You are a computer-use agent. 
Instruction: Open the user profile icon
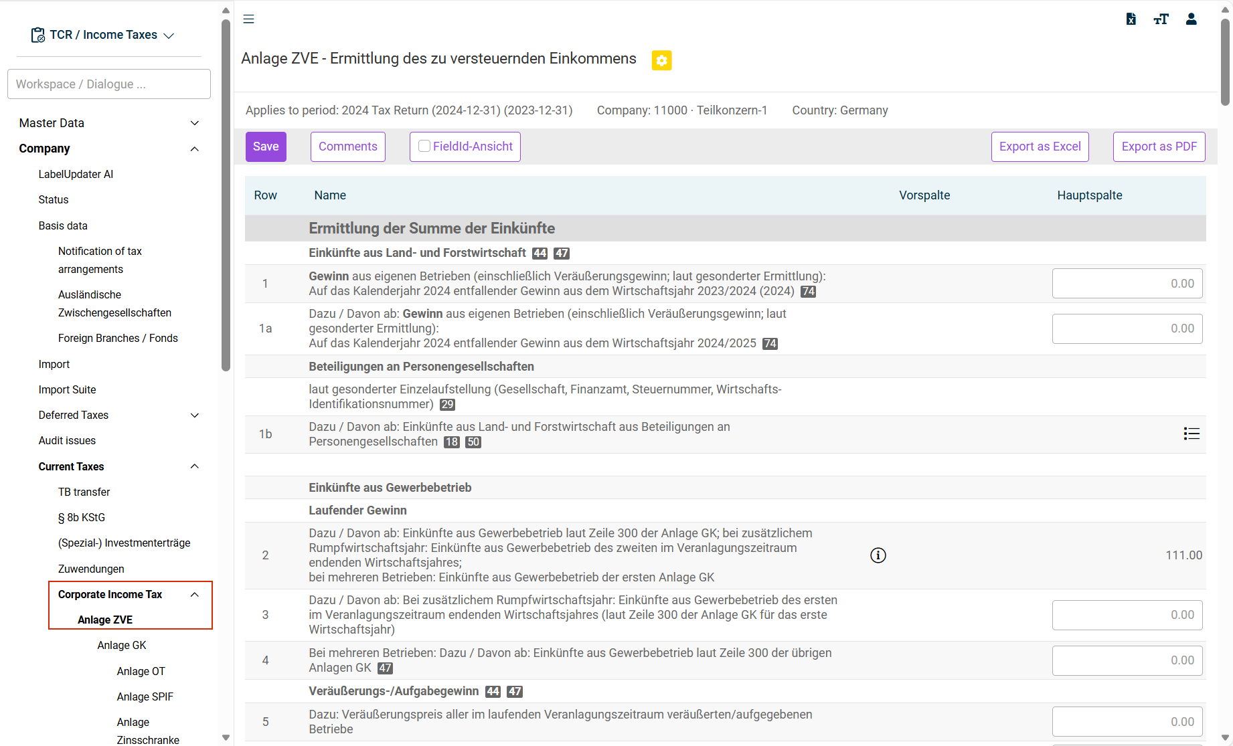point(1191,19)
